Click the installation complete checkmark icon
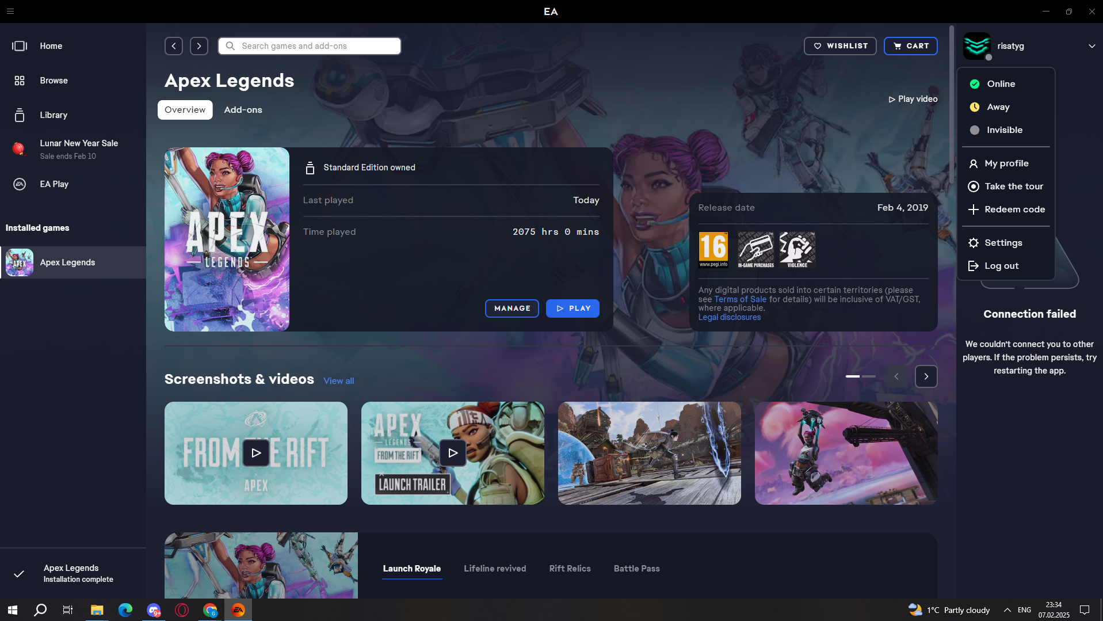Screen dimensions: 1103x621 19,574
